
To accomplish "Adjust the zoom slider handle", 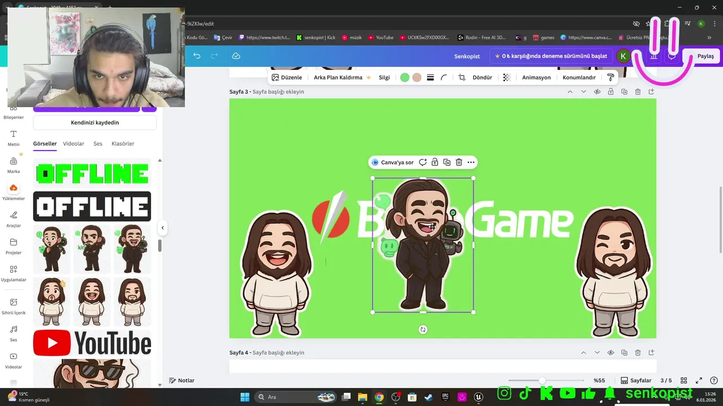I will 542,381.
